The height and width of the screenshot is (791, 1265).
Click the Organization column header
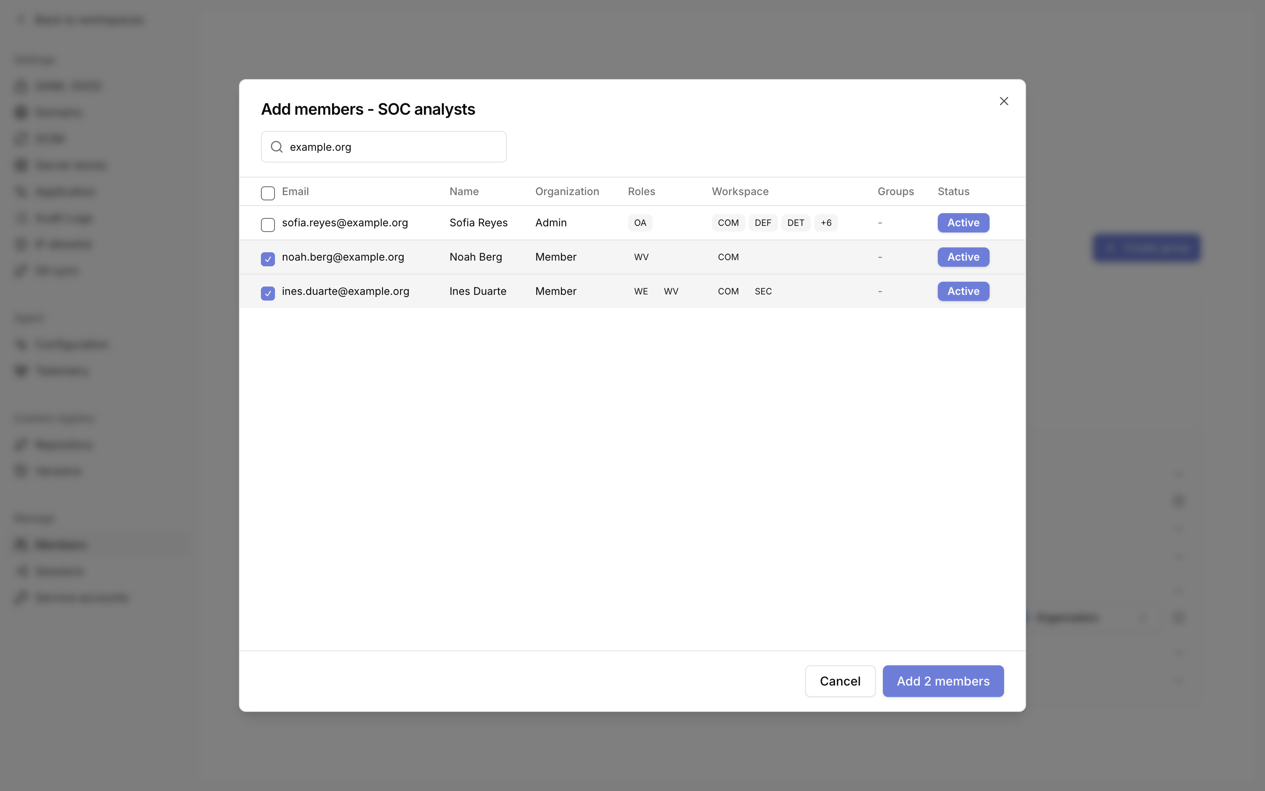tap(567, 192)
